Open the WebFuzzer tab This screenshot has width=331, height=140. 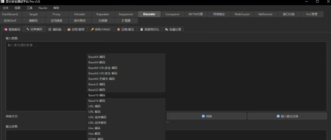(242, 14)
